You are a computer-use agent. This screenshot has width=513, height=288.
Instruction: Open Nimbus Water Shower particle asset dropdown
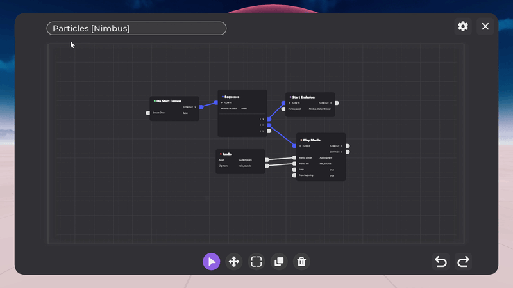coord(319,109)
